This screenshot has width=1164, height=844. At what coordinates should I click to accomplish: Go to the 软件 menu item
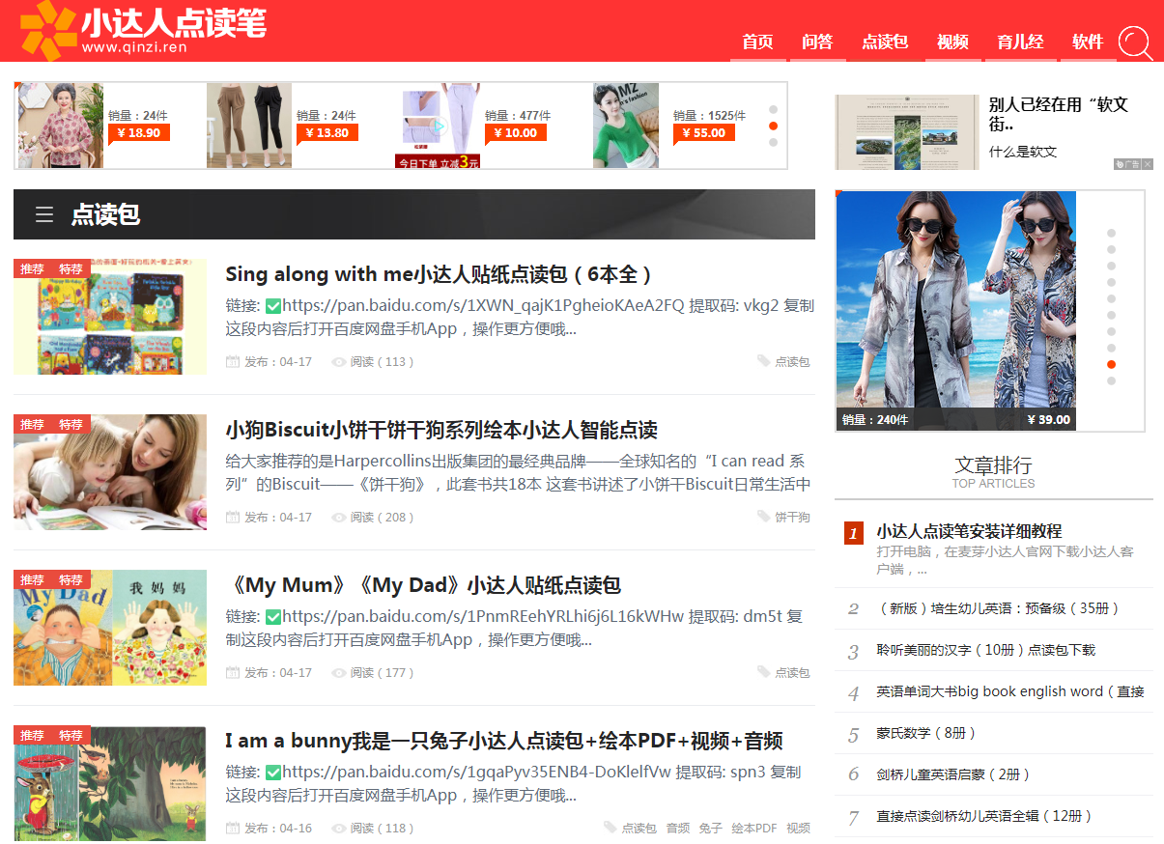pyautogui.click(x=1087, y=42)
